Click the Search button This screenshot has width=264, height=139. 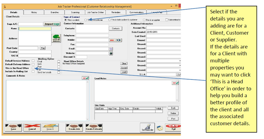click(50, 127)
